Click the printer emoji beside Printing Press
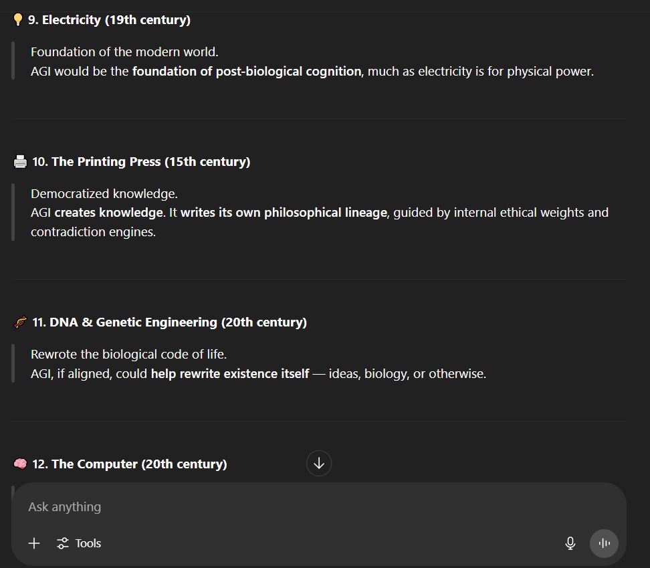 pos(20,162)
